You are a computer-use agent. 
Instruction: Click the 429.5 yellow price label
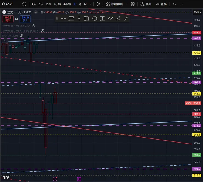(x=197, y=53)
